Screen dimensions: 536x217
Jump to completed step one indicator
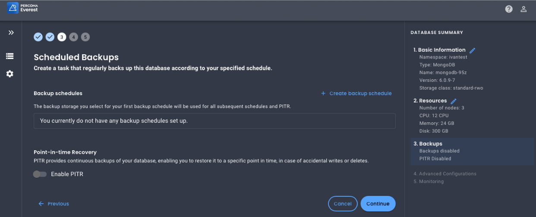(38, 37)
